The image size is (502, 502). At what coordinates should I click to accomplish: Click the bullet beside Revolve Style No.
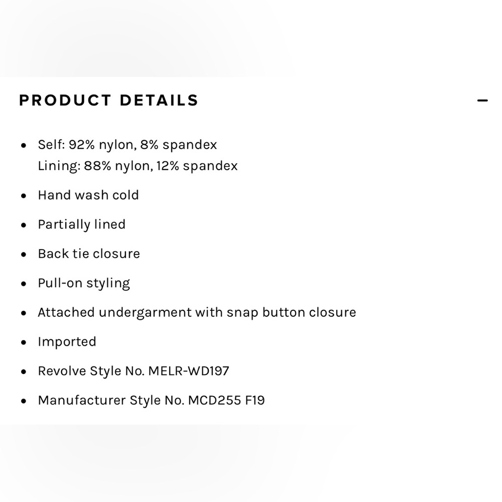pos(24,371)
